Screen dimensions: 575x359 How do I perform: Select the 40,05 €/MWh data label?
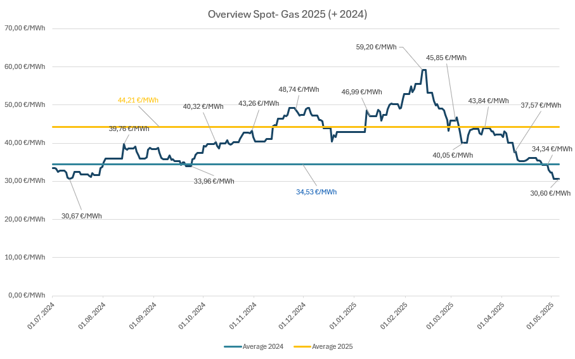coord(453,155)
